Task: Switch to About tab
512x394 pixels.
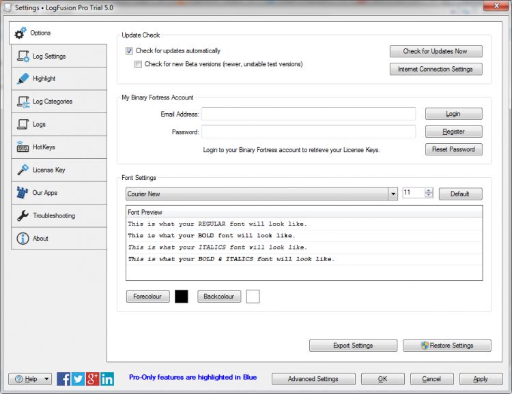Action: tap(59, 239)
